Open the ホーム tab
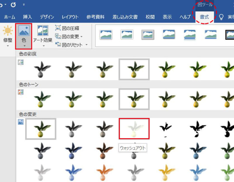Viewport: 234px width, 182px height. (x=10, y=17)
